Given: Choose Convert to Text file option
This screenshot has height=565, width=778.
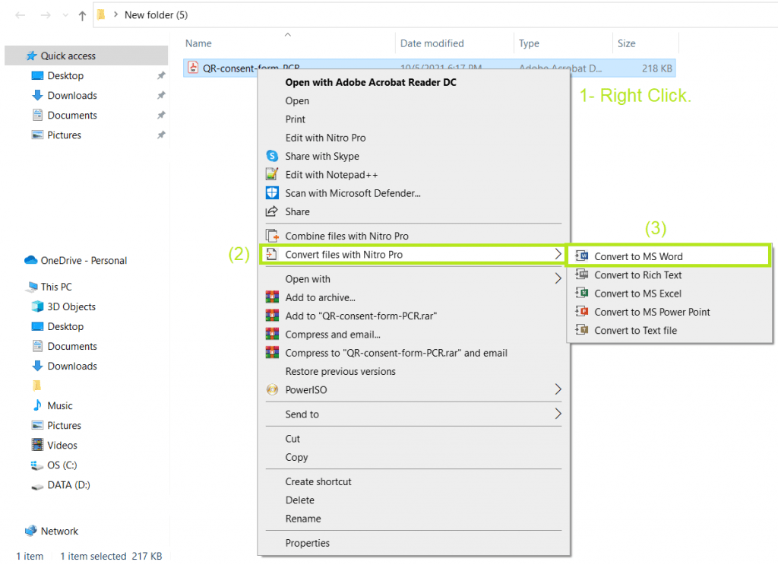Looking at the screenshot, I should 635,331.
